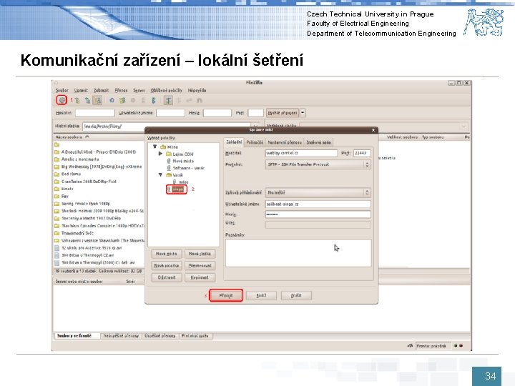Toggle the message log toolbar icon
Image resolution: width=515 pixels, height=386 pixels.
point(77,101)
